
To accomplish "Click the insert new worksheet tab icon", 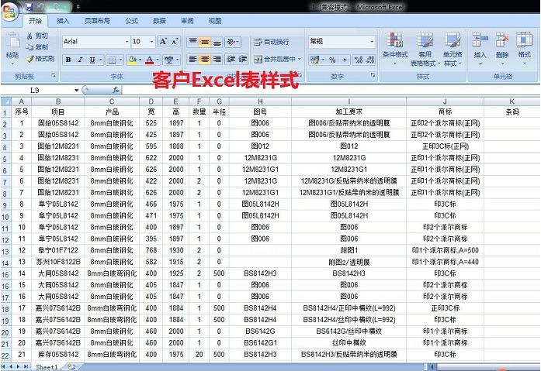I will click(x=71, y=367).
